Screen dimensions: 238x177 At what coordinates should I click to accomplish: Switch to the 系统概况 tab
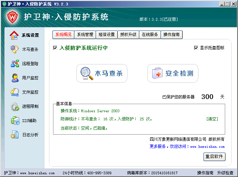63,35
